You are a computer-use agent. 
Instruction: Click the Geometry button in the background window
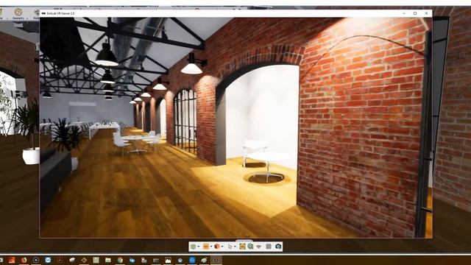[18, 14]
